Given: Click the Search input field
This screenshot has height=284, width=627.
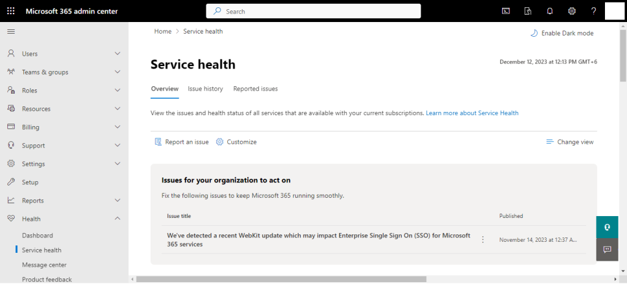Looking at the screenshot, I should 313,11.
